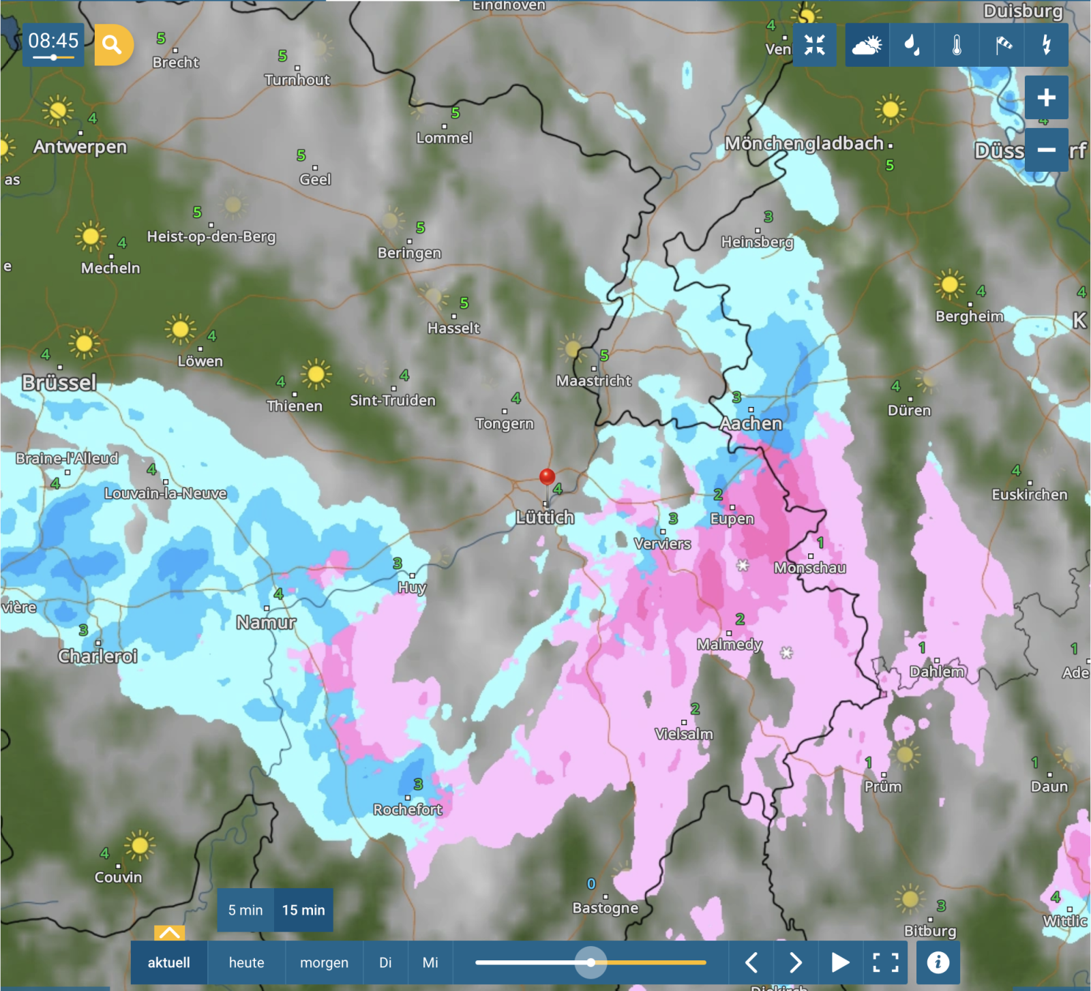Select the 15 min interval option
Image resolution: width=1091 pixels, height=991 pixels.
303,910
